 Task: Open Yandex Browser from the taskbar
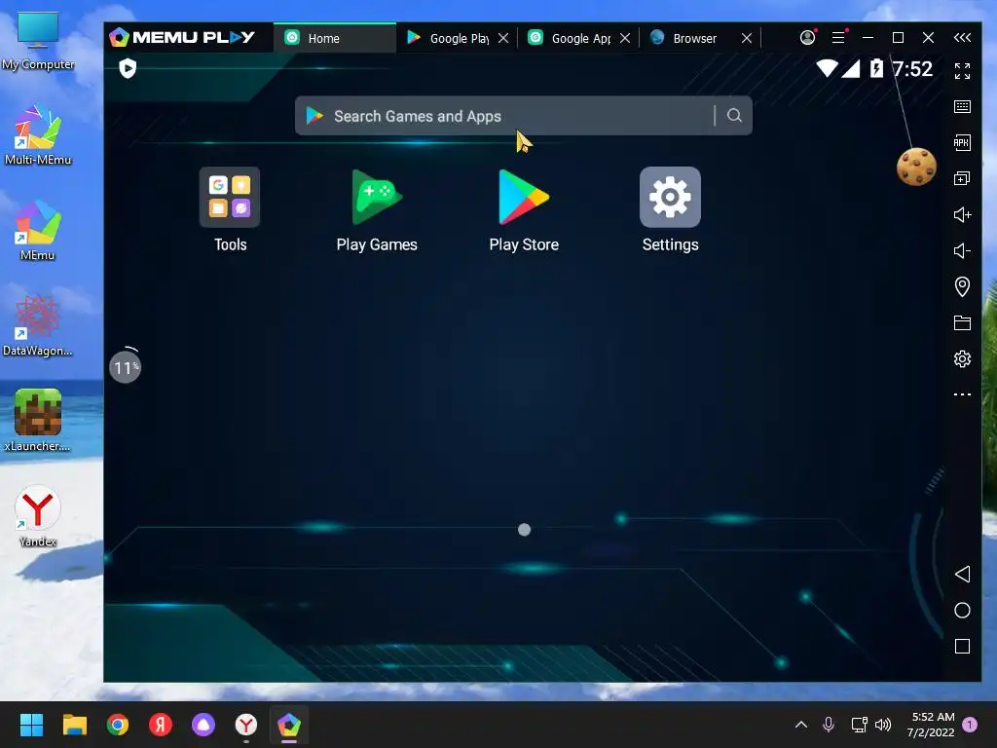[246, 725]
